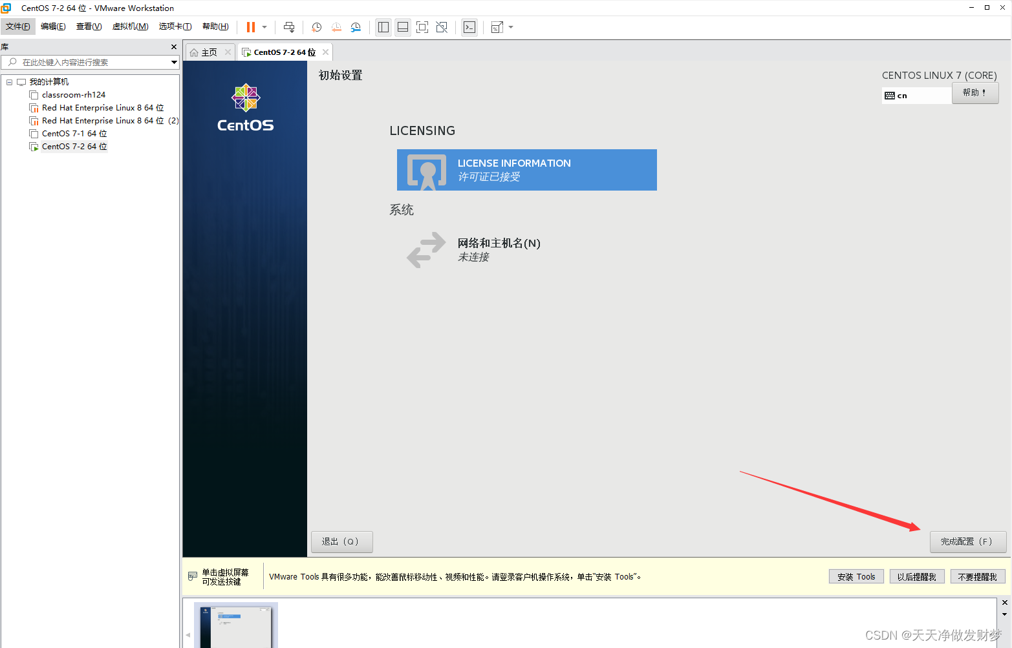Click the classroom-rh124 VM icon

pos(34,95)
